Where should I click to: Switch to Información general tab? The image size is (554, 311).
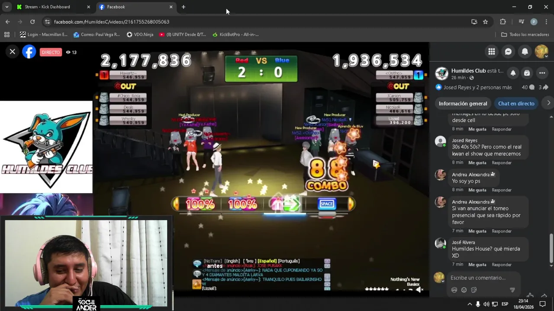coord(463,104)
